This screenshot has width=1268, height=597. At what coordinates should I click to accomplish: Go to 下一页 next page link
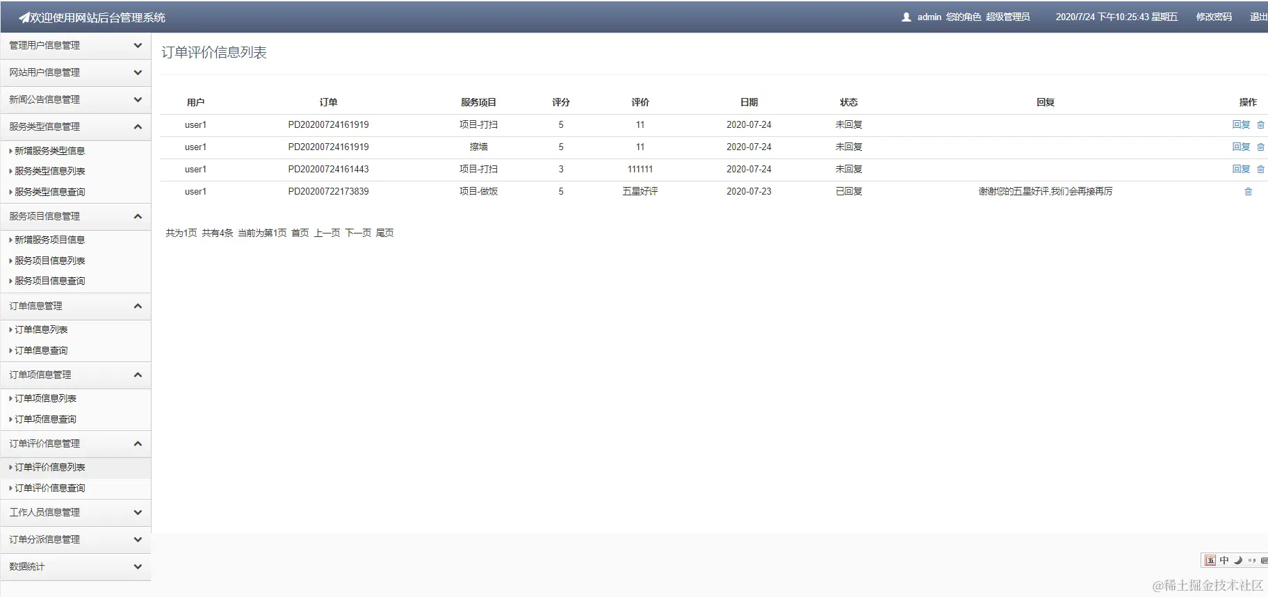coord(358,233)
